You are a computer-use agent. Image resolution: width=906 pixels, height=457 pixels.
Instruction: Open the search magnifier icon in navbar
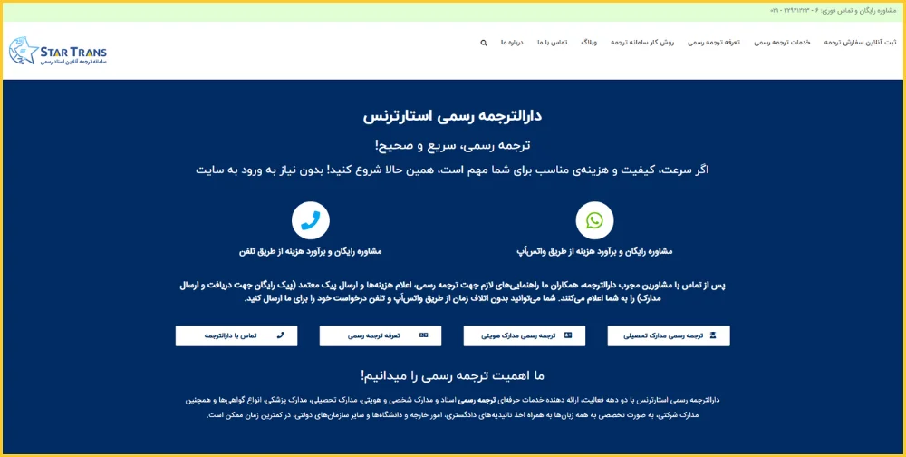[484, 43]
